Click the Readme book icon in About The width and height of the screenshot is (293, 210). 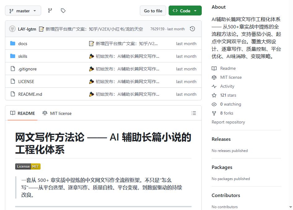coord(214,68)
